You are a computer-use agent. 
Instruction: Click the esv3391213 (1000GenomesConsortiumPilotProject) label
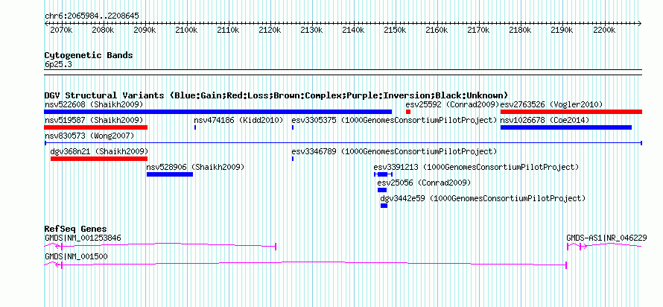(476, 167)
